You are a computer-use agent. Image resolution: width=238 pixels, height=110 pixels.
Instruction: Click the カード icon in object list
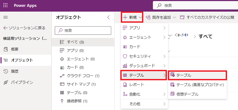(x=62, y=67)
